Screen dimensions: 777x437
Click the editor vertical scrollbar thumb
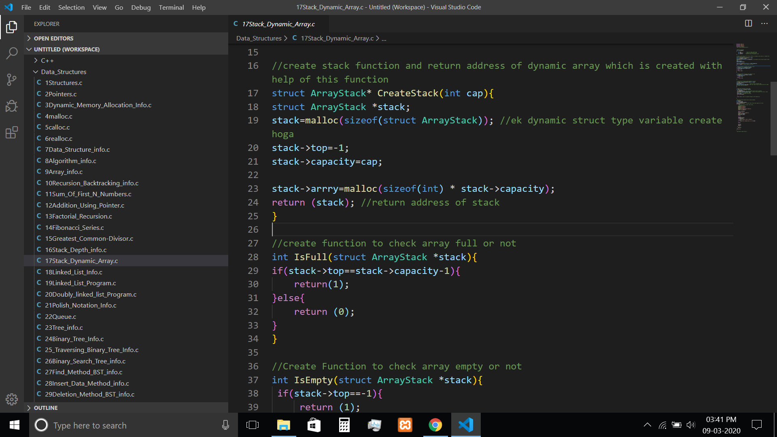tap(773, 118)
